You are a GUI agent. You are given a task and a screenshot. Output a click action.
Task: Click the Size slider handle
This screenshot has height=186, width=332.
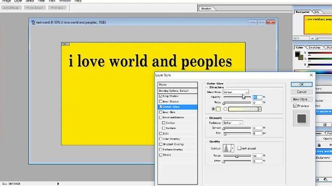(x=225, y=134)
